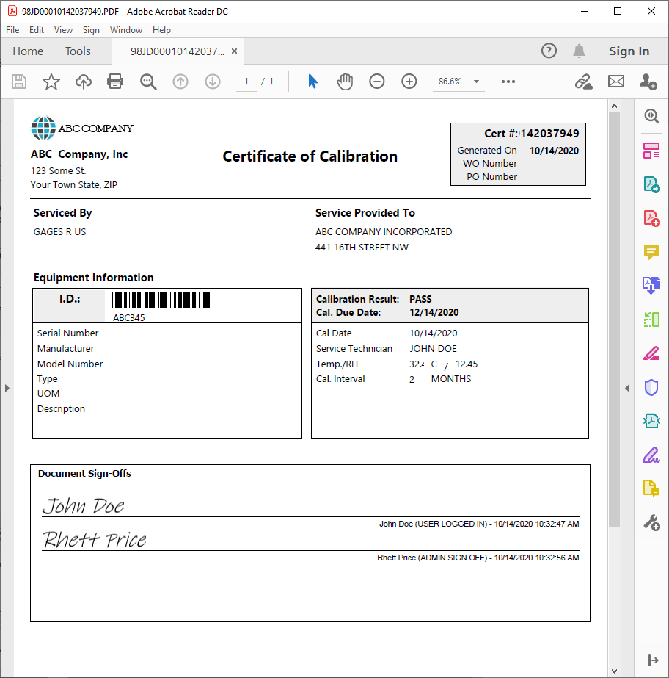The height and width of the screenshot is (678, 669).
Task: Click the Sign In button
Action: (x=629, y=51)
